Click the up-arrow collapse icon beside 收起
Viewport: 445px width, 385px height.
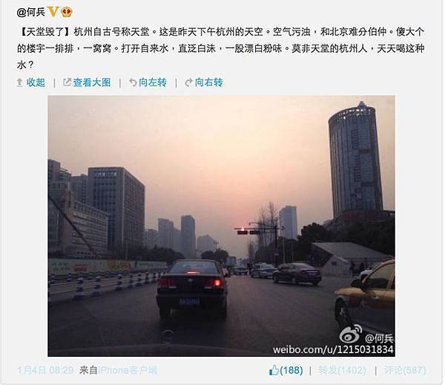tap(19, 82)
